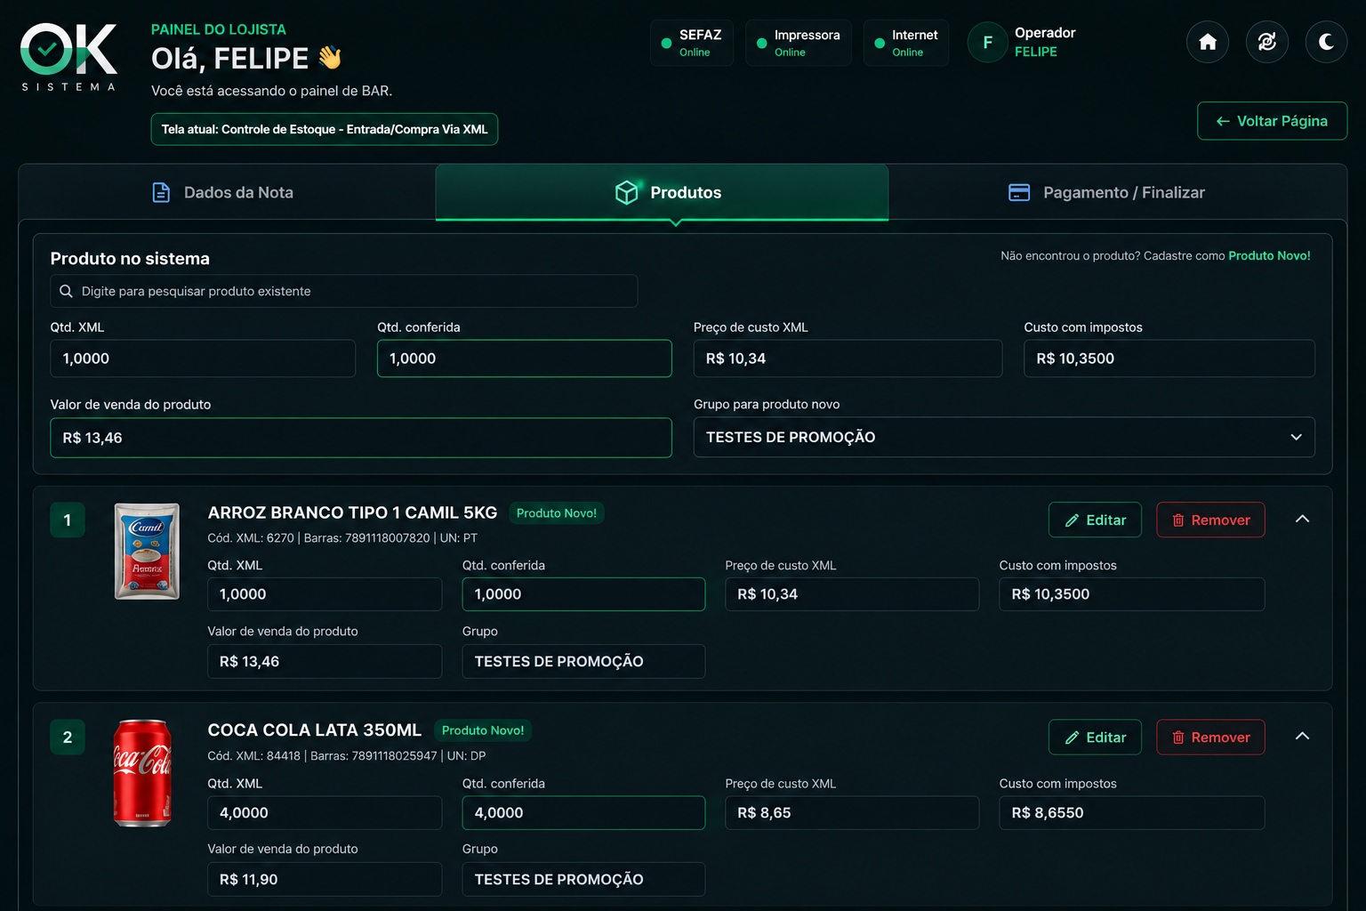This screenshot has width=1366, height=911.
Task: Click top Qtd. conferida field
Action: tap(525, 359)
